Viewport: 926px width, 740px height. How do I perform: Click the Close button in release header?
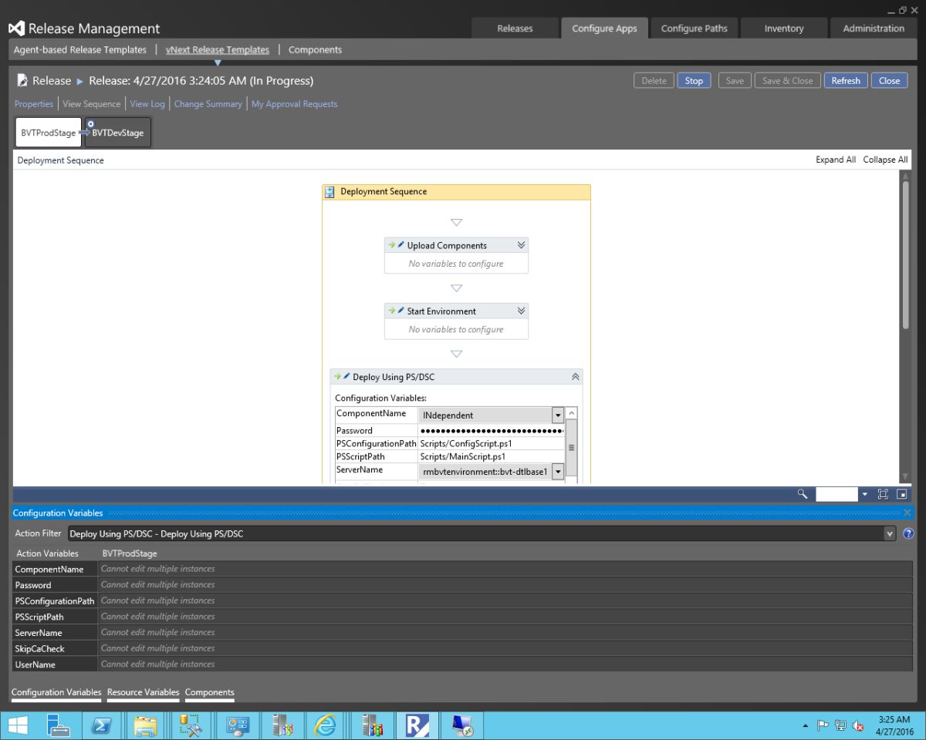click(x=889, y=80)
